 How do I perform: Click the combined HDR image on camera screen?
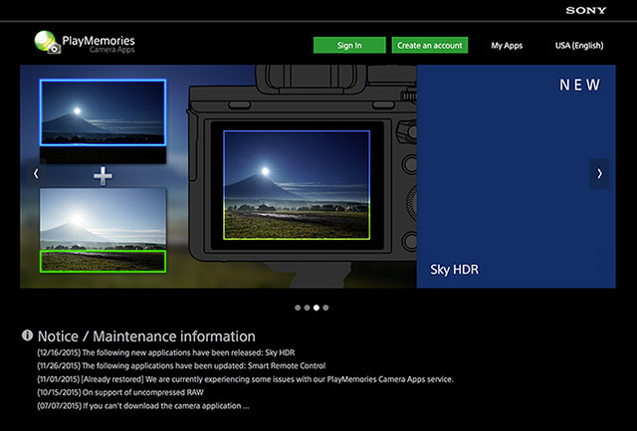(x=297, y=185)
